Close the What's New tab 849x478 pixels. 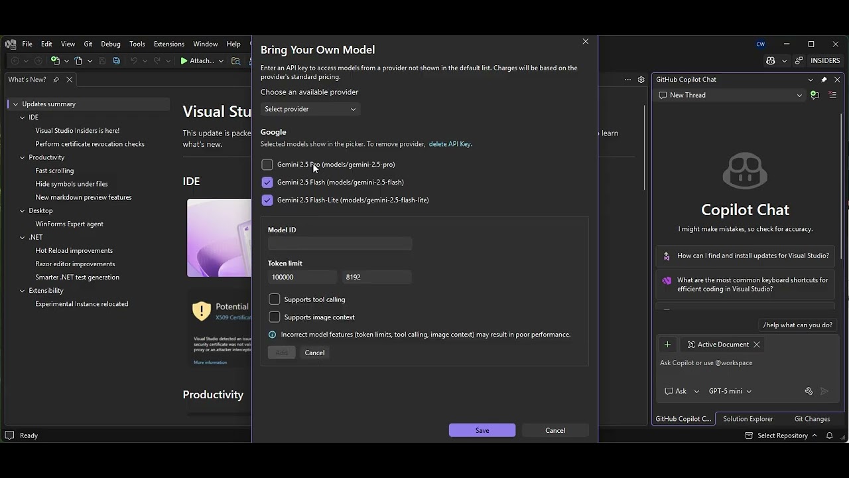point(69,80)
